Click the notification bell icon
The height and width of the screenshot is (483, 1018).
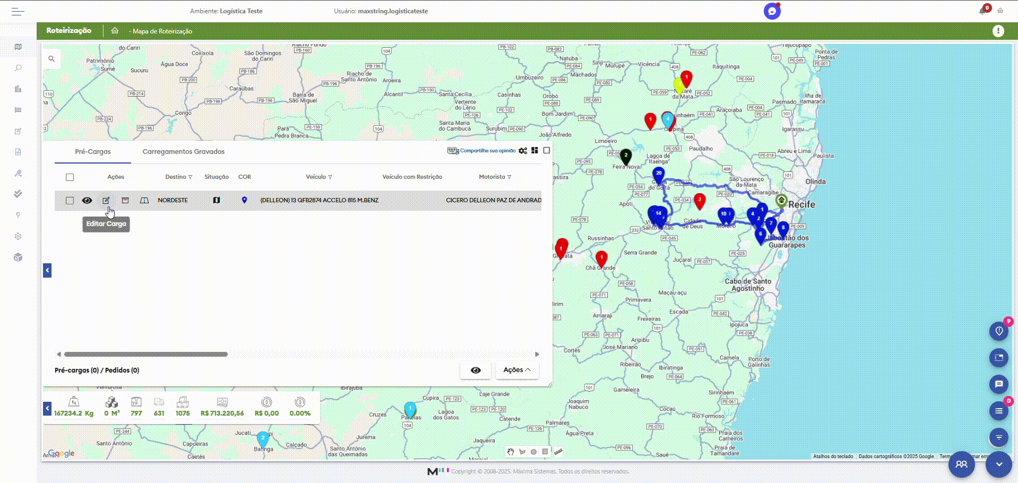(982, 11)
